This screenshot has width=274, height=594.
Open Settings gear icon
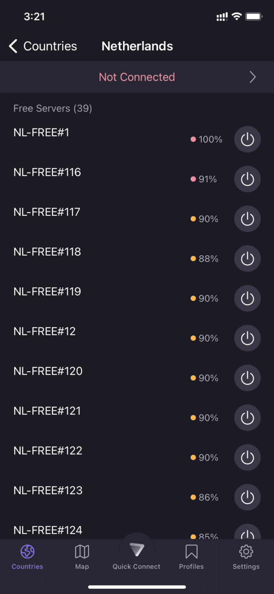coord(246,552)
